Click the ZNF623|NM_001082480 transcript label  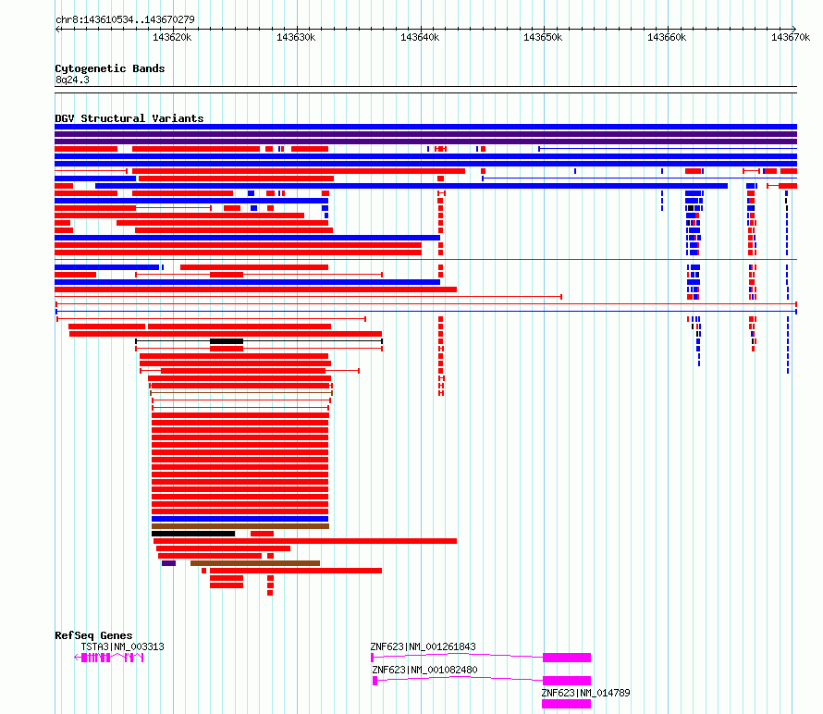pos(424,670)
